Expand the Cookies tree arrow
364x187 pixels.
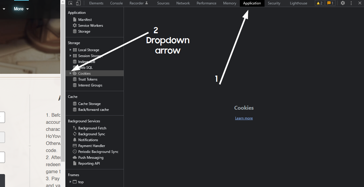70,74
